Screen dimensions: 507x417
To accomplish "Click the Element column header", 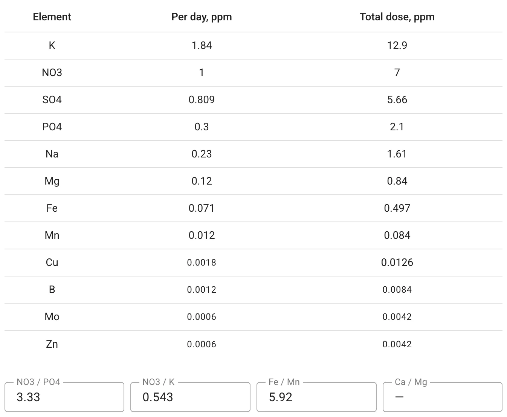I will pyautogui.click(x=52, y=17).
